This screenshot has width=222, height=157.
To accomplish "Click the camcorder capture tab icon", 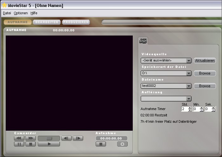I will click(x=143, y=41).
